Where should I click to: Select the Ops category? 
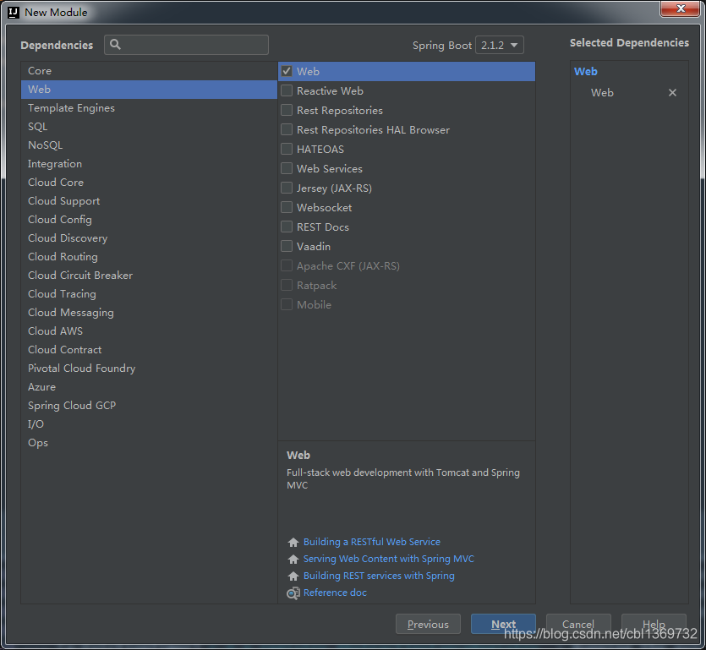tap(38, 443)
